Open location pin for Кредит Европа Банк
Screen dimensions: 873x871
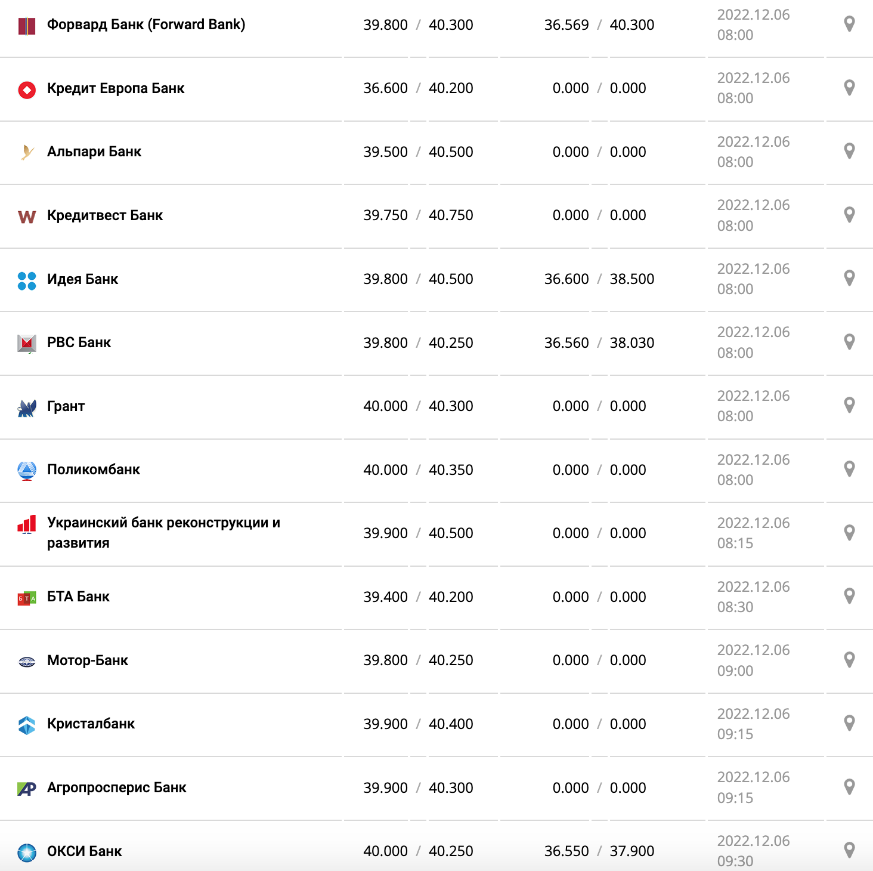coord(850,88)
